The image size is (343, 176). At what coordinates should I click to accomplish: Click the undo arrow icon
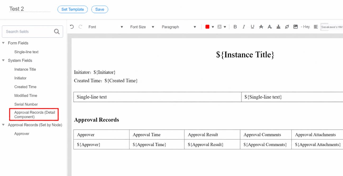tap(72, 27)
